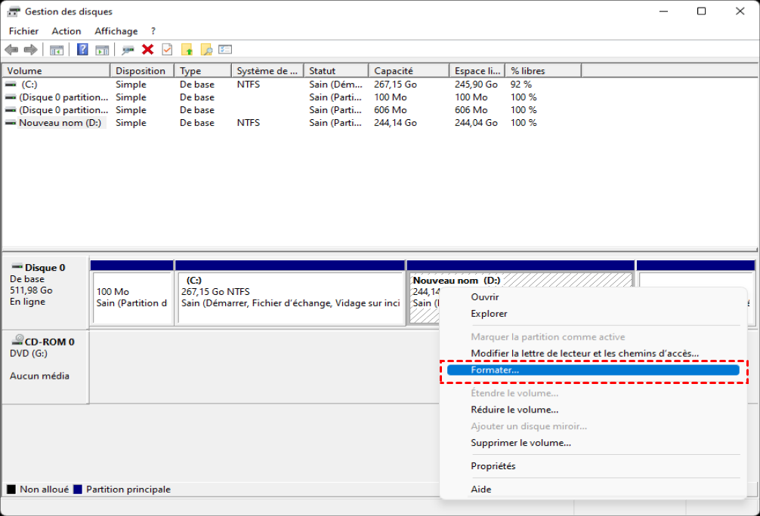Click the blue help question mark icon

(82, 50)
